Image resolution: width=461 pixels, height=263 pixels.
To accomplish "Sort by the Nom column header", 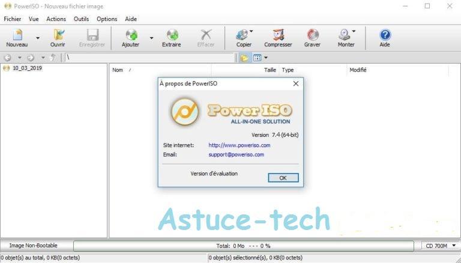I will pyautogui.click(x=160, y=70).
